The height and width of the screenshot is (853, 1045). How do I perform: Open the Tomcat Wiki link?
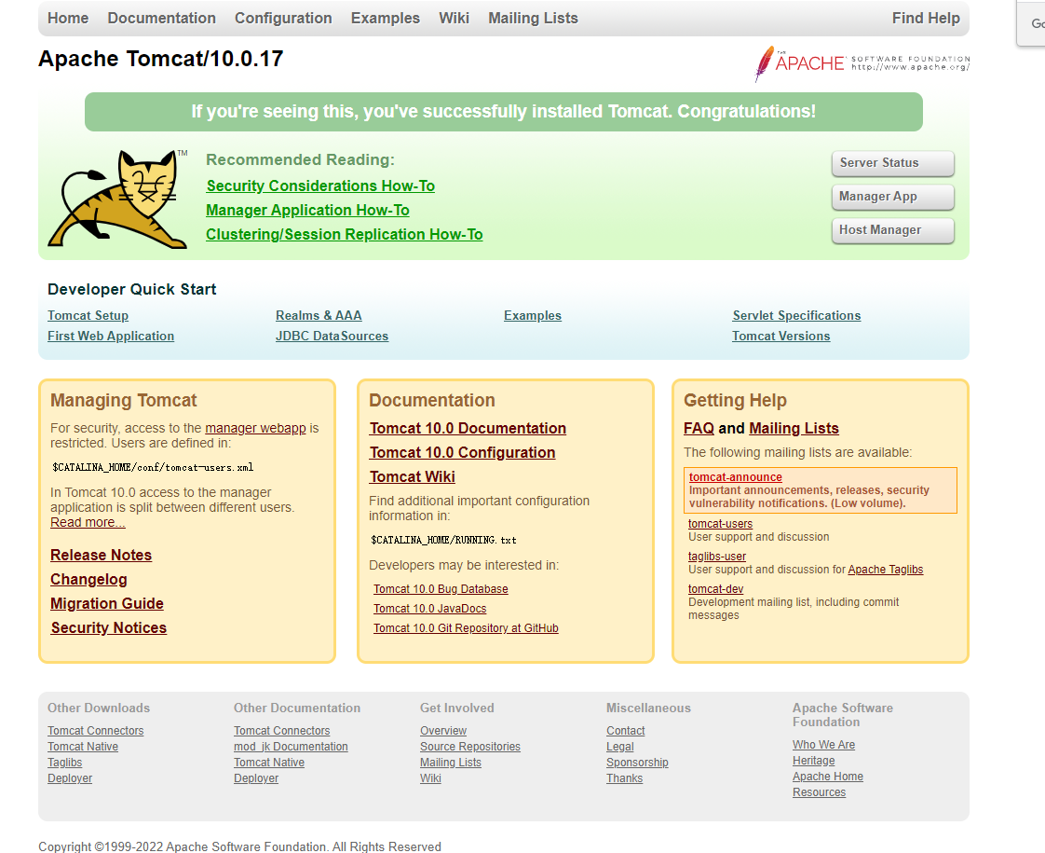413,477
